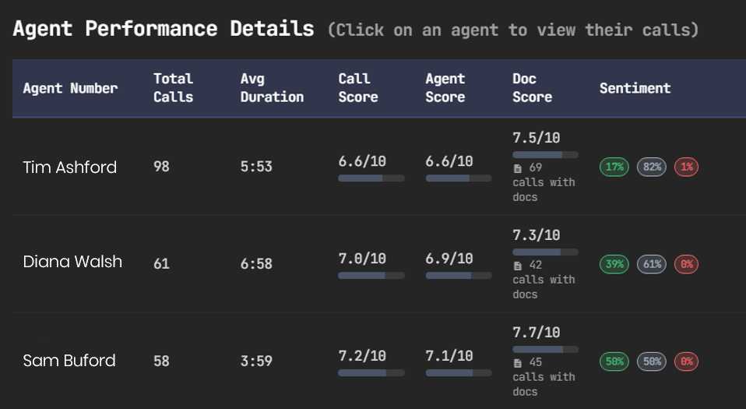Viewport: 746px width, 409px height.
Task: Sort by the Agent Number column header
Action: point(70,88)
